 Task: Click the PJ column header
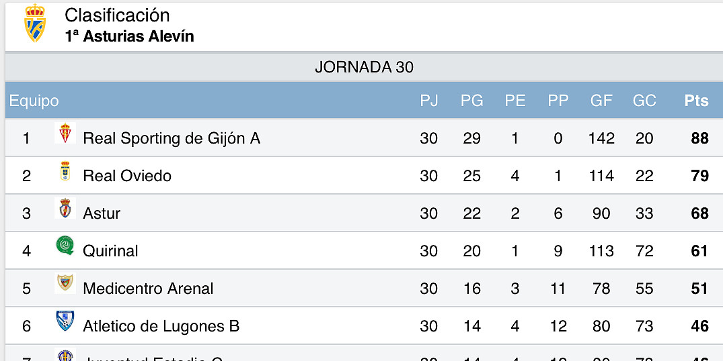click(429, 101)
